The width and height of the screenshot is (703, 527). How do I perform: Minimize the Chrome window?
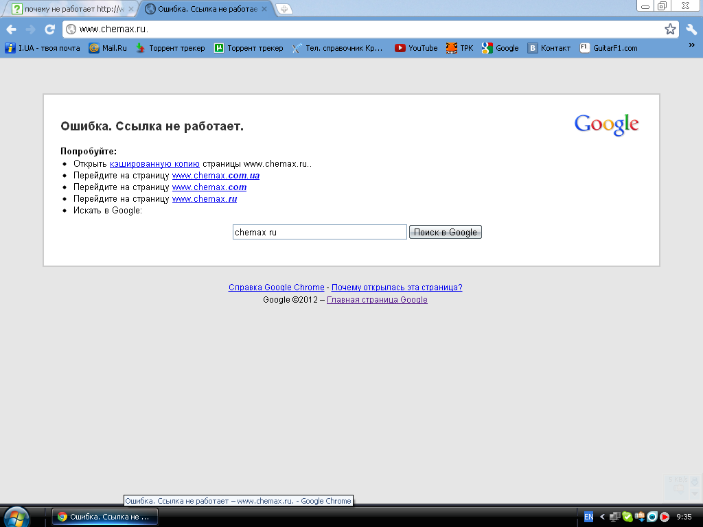pos(645,6)
